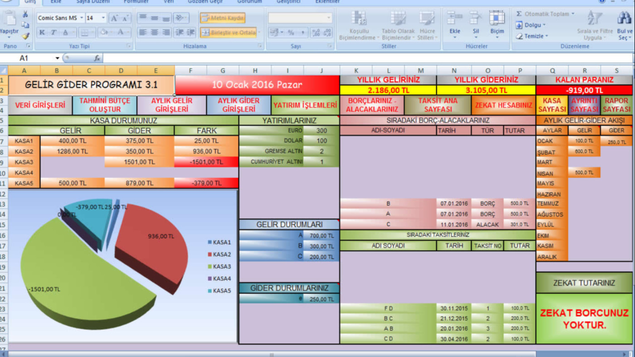Toggle Metni Kaydır wrap text

(x=222, y=18)
